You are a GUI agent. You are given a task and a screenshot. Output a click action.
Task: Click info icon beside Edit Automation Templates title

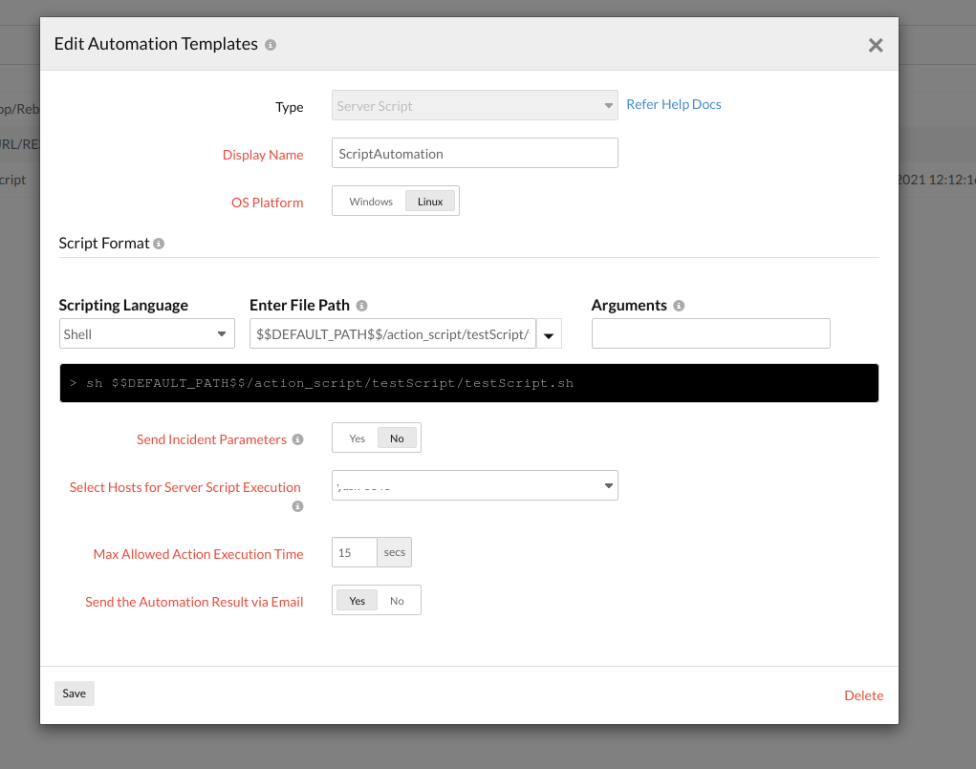[271, 45]
